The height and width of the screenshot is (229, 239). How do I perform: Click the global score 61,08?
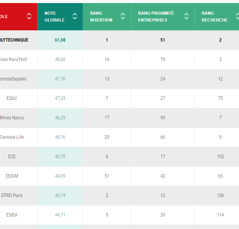point(60,40)
